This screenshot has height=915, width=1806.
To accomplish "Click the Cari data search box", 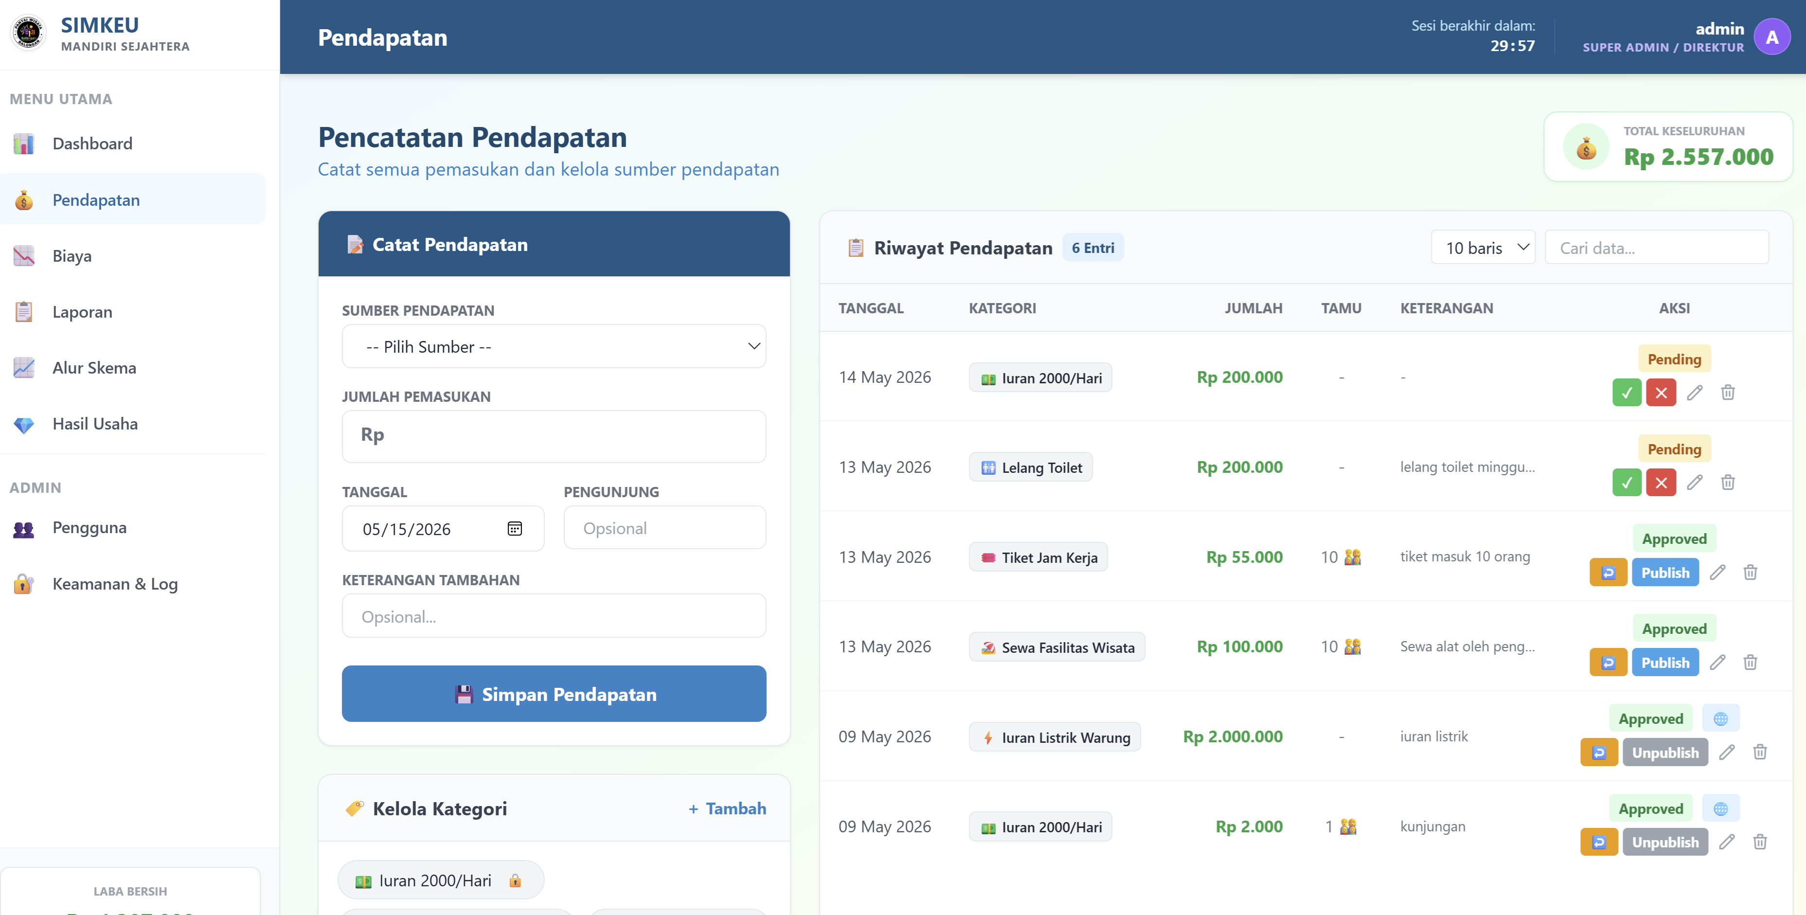I will [1657, 248].
